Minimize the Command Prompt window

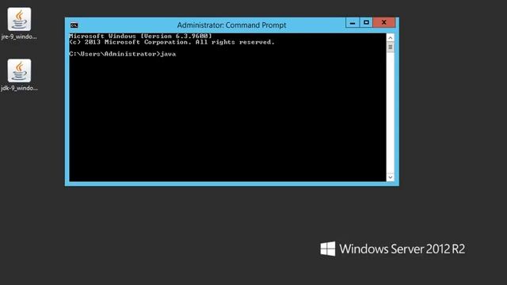tap(352, 23)
